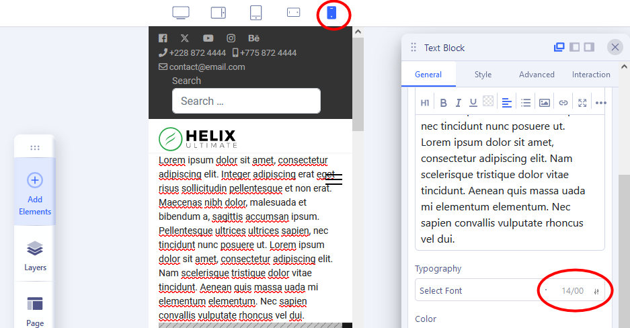The image size is (630, 328).
Task: Open text color swatch in editor toolbar
Action: (487, 101)
